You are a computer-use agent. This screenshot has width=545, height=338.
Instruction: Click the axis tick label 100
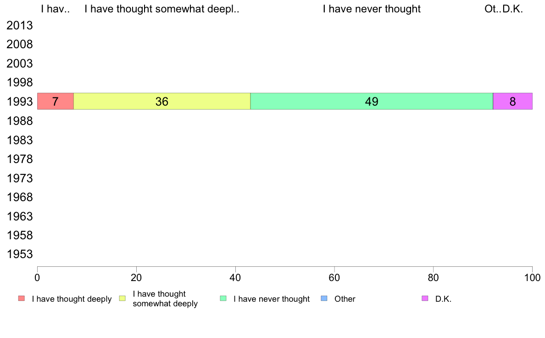(533, 278)
